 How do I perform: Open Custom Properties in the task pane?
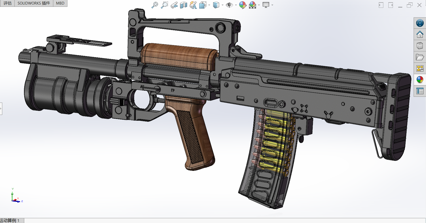pos(420,91)
